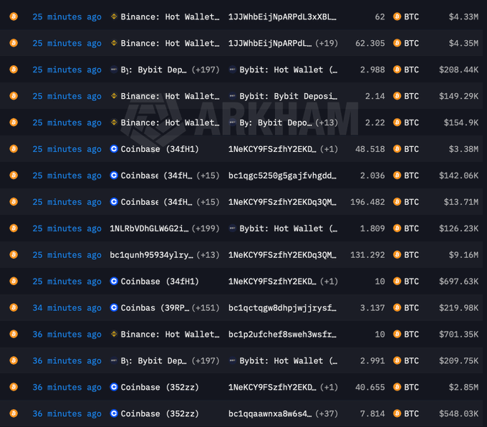
Task: Open '36 minutes ago' link in the $548.03K row
Action: point(67,413)
